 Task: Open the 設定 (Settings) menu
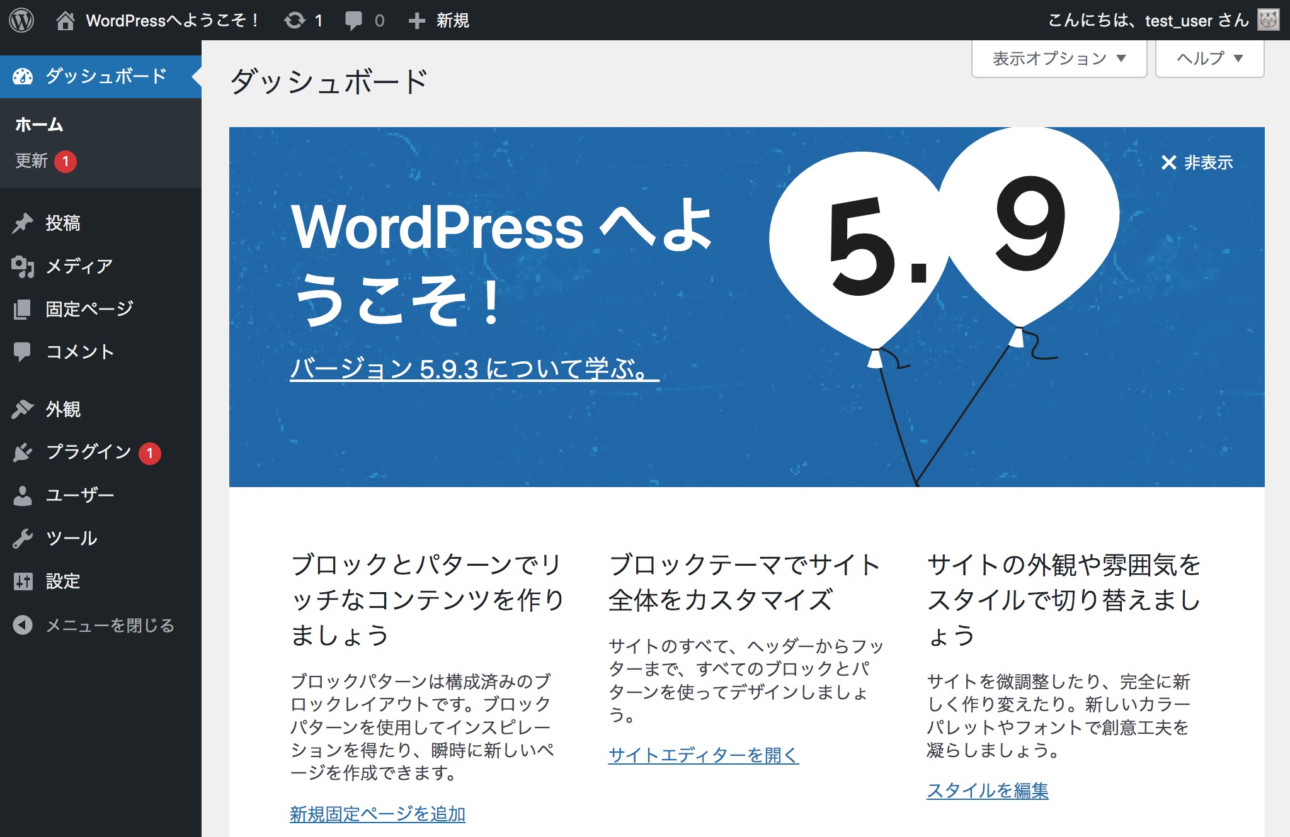(x=62, y=581)
